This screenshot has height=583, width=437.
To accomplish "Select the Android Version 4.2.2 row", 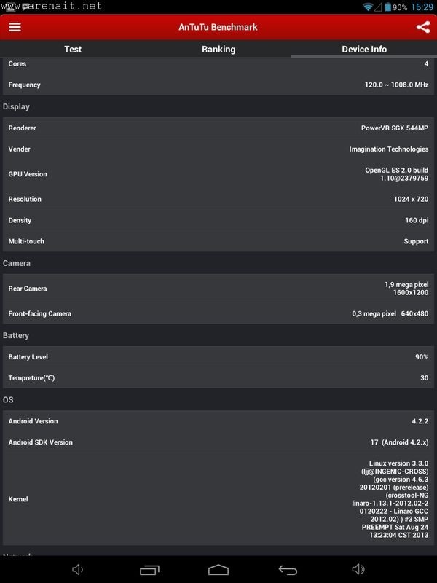I will (x=219, y=421).
